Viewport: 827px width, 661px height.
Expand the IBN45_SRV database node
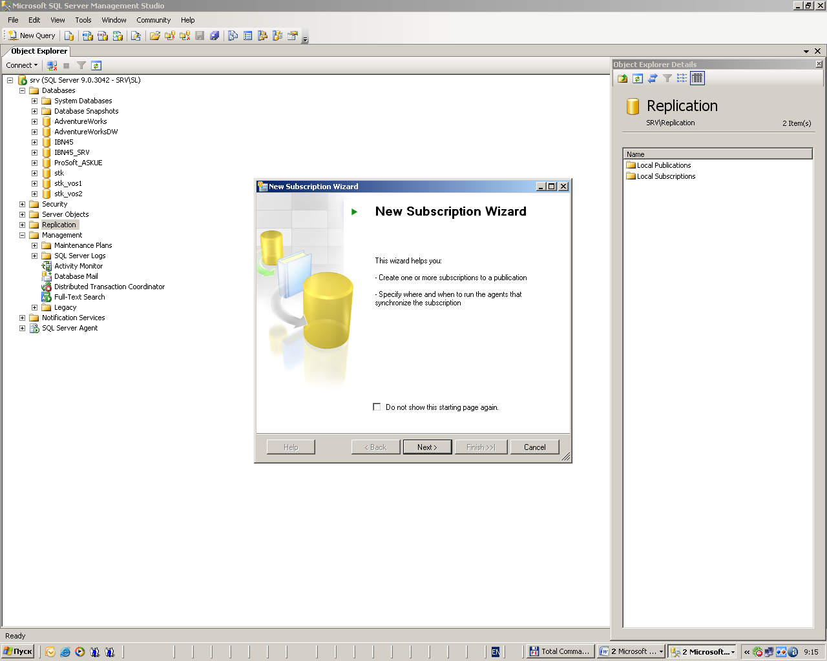[34, 152]
